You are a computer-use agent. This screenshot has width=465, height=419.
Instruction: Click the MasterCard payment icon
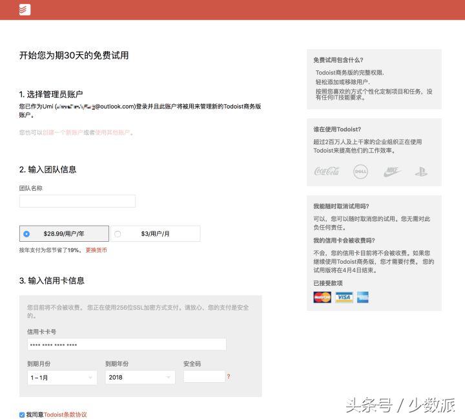[x=322, y=297]
